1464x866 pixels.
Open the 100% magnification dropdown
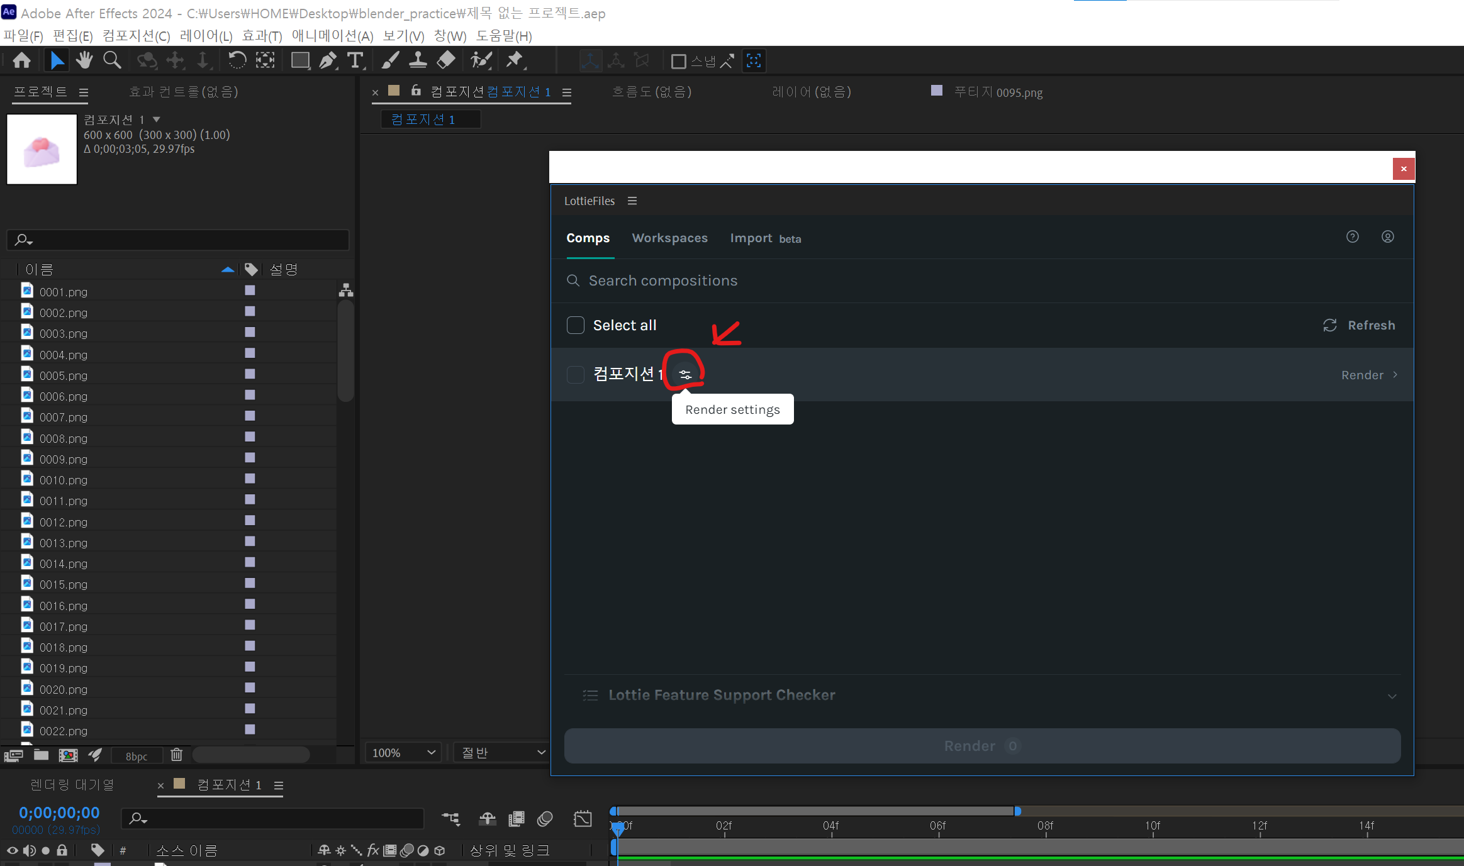[x=404, y=753]
